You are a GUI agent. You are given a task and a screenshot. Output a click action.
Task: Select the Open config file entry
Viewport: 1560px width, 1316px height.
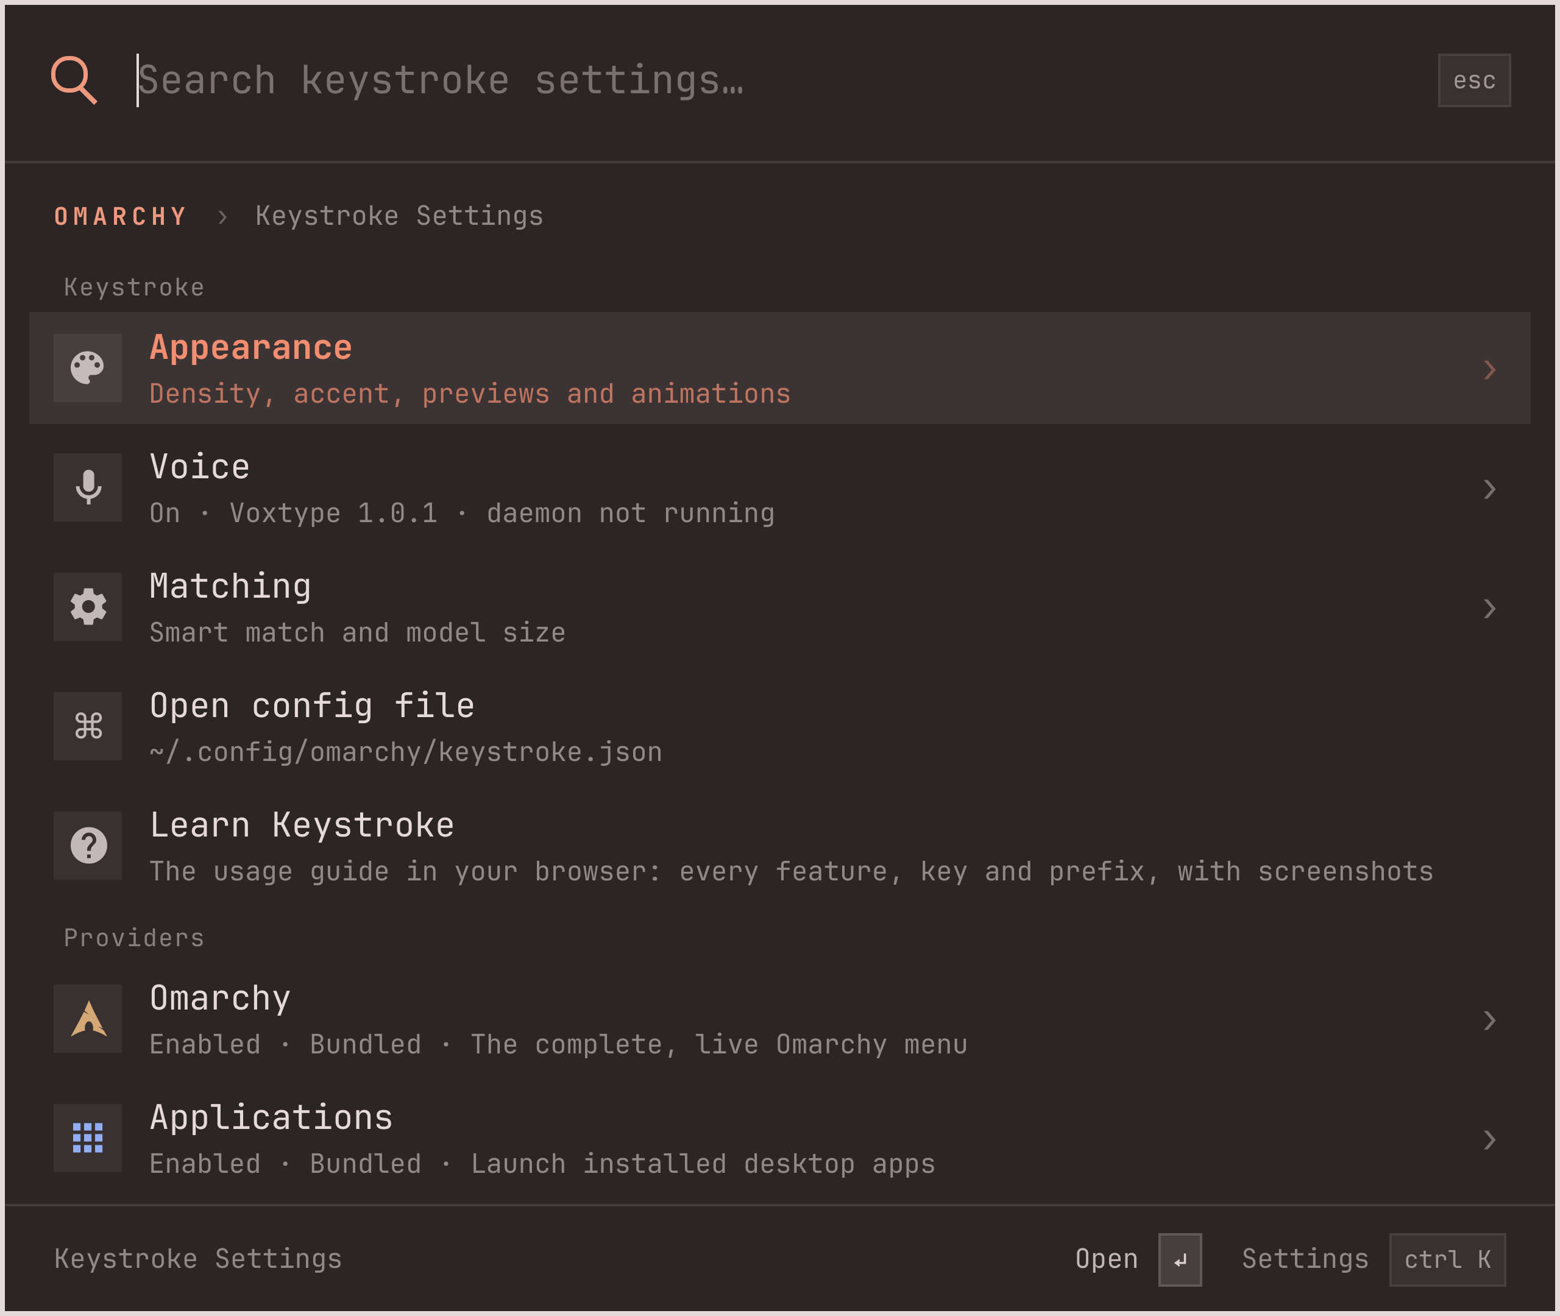pos(779,726)
